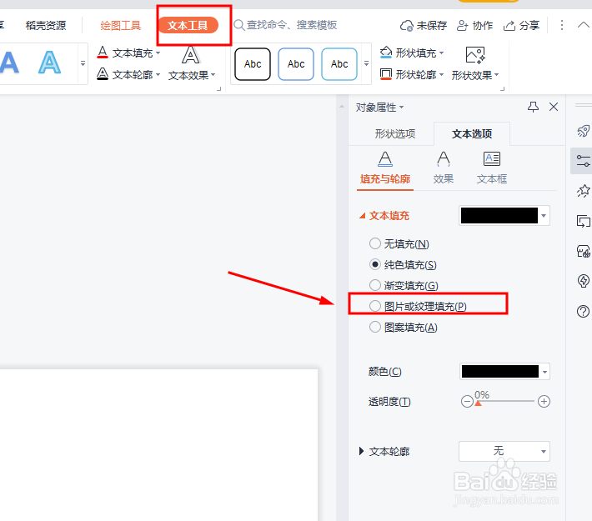Open the 形状填充 dropdown arrow
This screenshot has width=592, height=521.
(441, 53)
